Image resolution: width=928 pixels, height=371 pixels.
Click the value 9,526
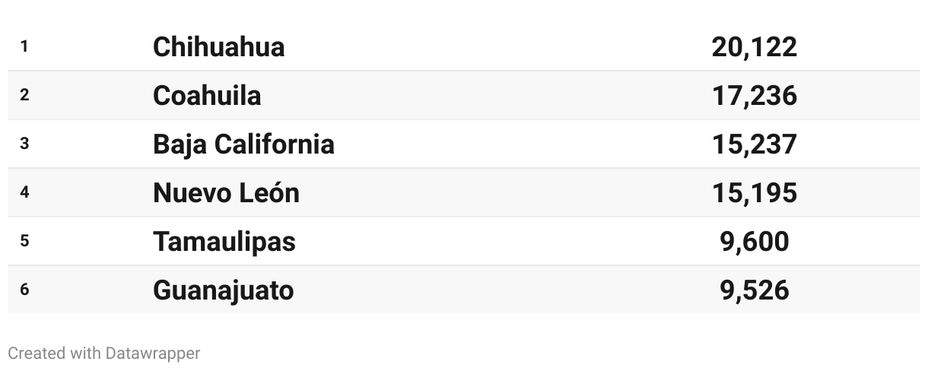[x=755, y=290]
